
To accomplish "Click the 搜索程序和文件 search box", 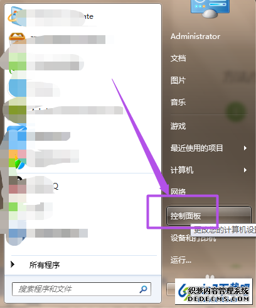I will point(82,289).
